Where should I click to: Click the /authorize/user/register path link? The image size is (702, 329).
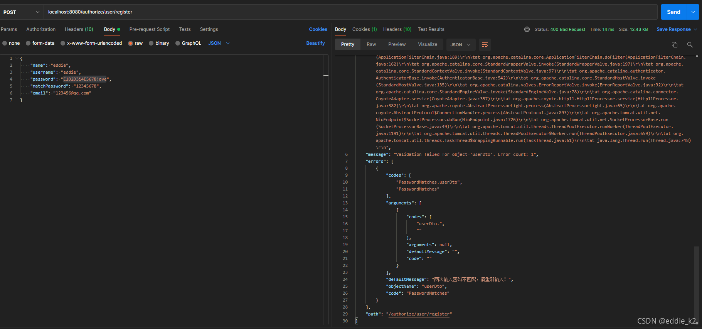click(419, 314)
